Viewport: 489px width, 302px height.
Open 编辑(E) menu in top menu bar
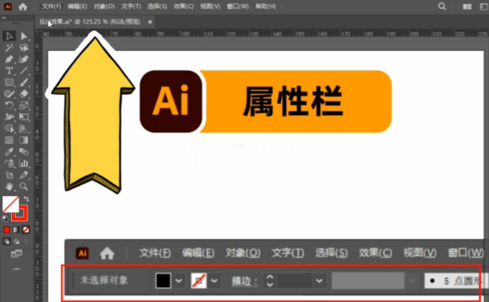78,6
